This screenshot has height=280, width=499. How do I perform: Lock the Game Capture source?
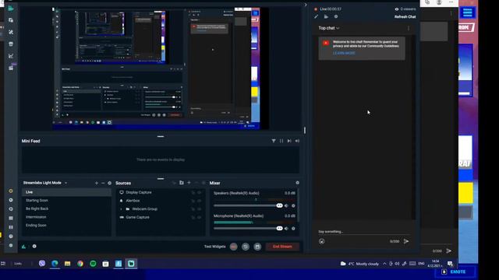(193, 217)
